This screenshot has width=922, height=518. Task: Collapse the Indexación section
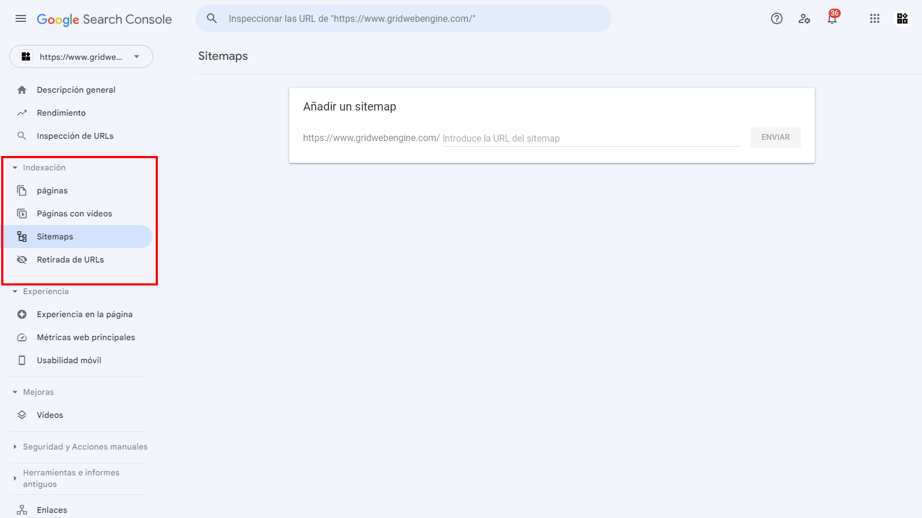[x=39, y=167]
